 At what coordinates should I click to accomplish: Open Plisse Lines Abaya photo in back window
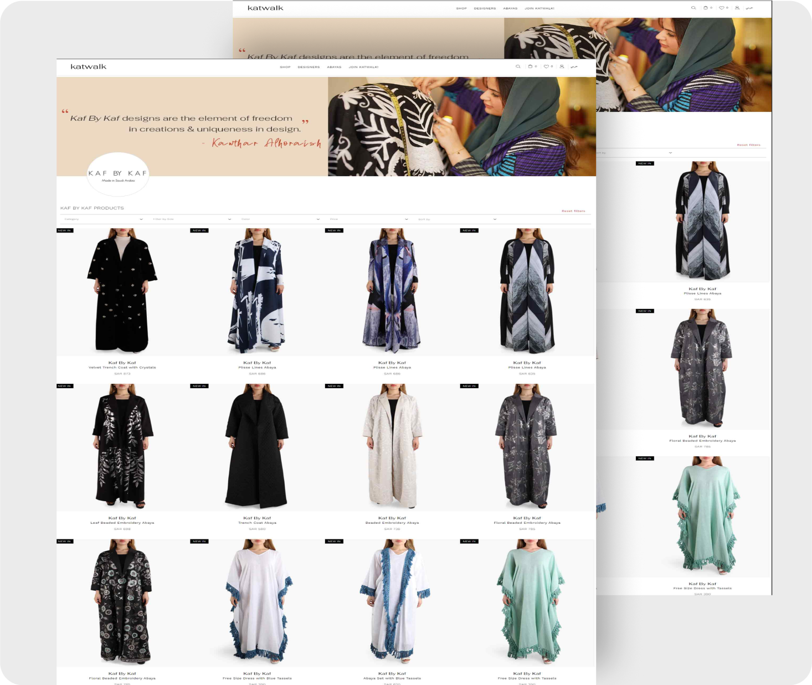pyautogui.click(x=702, y=222)
